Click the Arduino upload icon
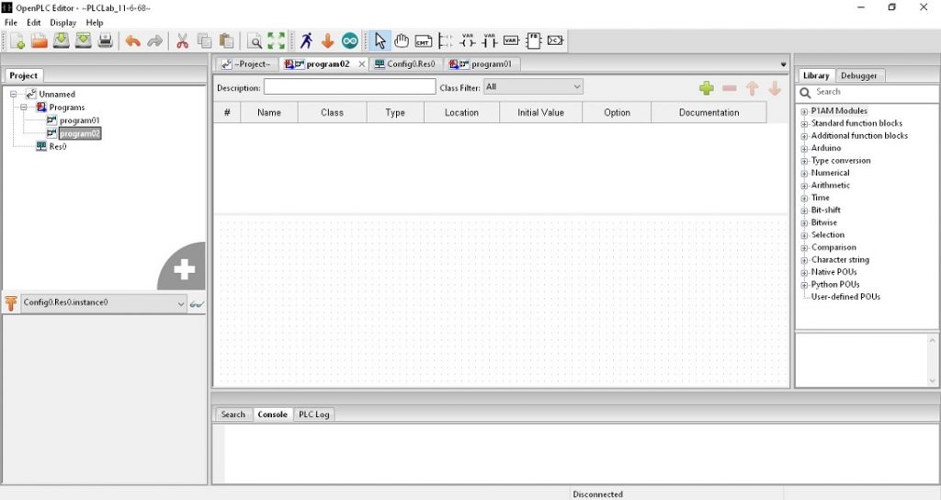 coord(350,40)
